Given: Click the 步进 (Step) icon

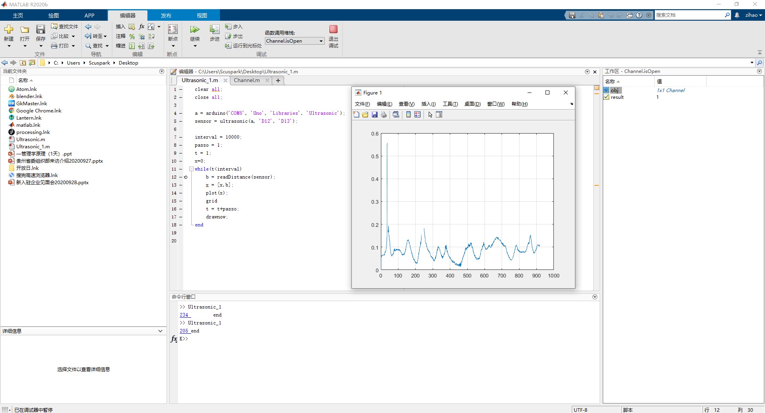Looking at the screenshot, I should [x=214, y=29].
